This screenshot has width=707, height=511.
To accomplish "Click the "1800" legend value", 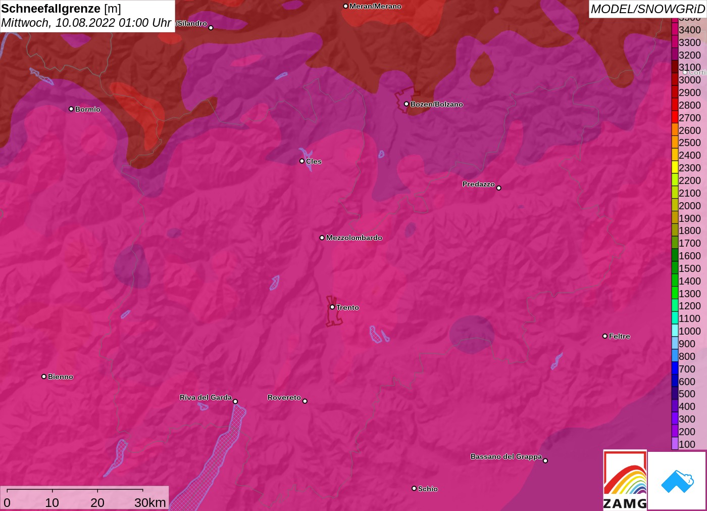I will pos(690,230).
